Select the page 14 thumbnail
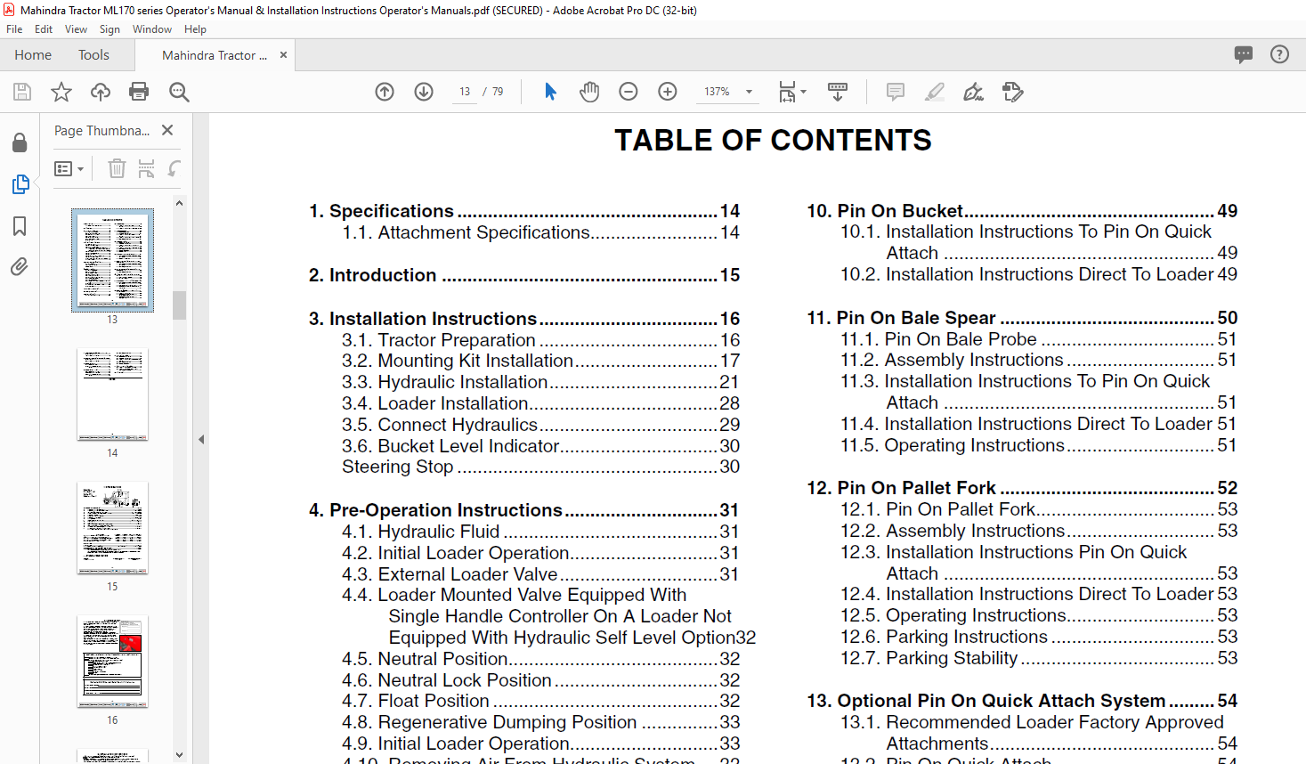1306x764 pixels. click(x=112, y=394)
